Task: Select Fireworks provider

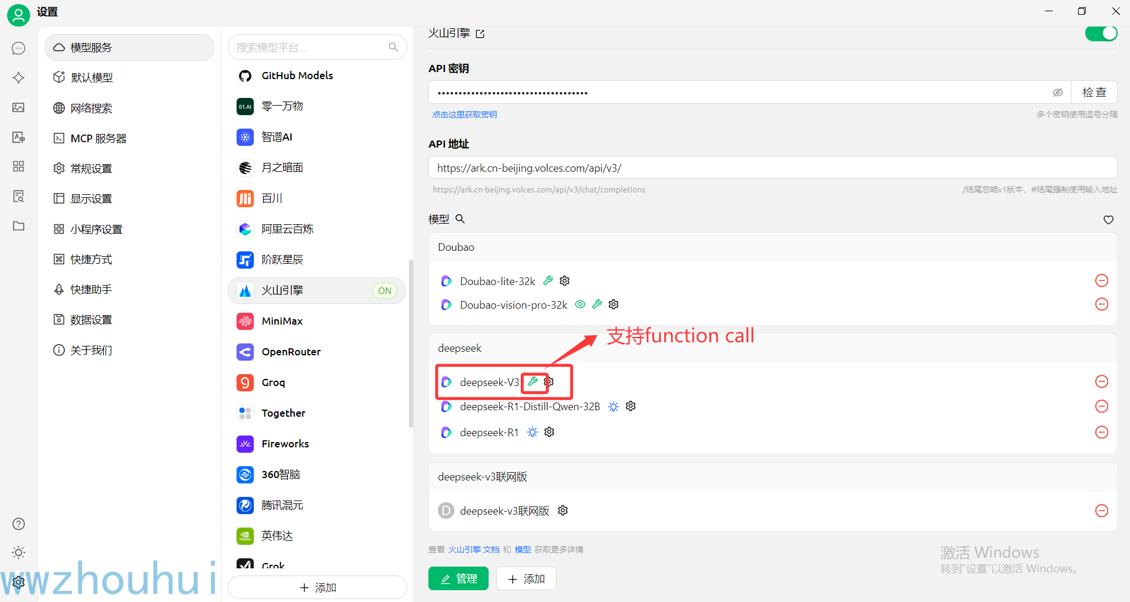Action: coord(317,444)
